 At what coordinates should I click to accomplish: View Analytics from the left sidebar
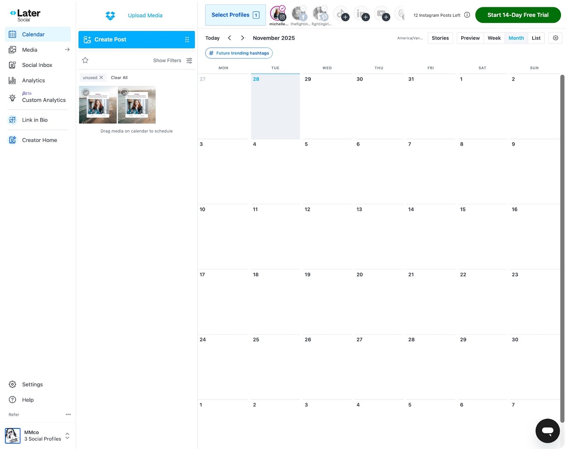pos(33,80)
